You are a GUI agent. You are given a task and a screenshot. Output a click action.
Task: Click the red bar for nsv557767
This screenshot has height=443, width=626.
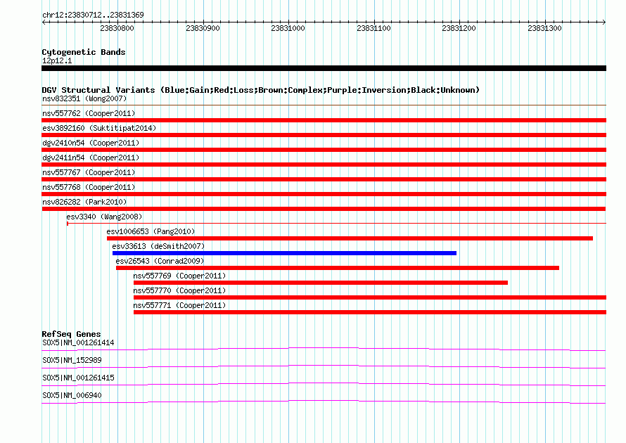click(324, 179)
